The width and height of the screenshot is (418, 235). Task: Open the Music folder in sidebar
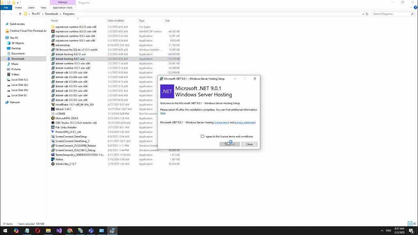point(15,64)
